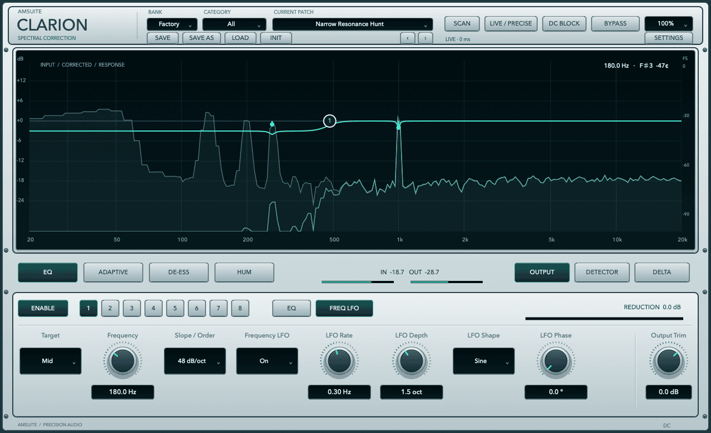Click the LIVE · 0 ms latency text

458,39
